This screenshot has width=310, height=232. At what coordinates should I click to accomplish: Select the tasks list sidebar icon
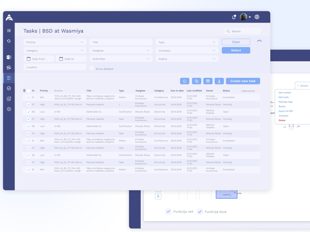9,78
